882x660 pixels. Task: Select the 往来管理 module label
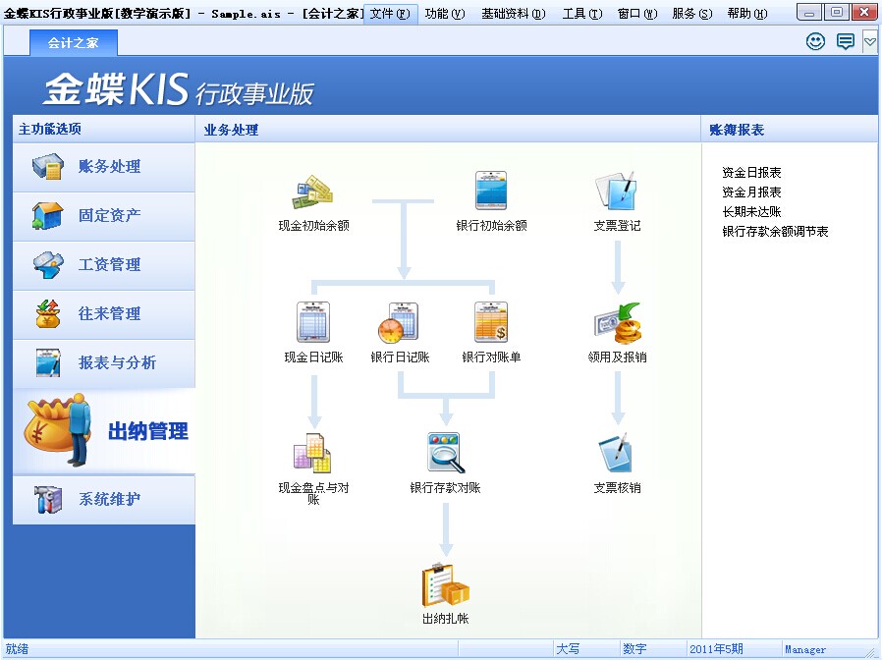(x=110, y=313)
